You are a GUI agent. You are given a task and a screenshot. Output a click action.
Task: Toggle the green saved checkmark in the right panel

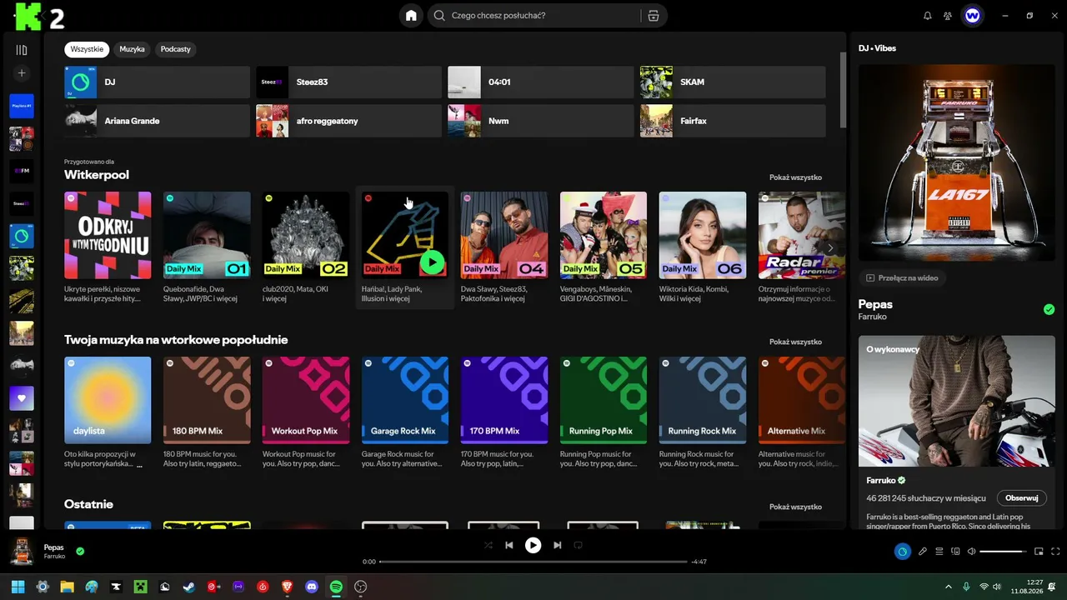(x=1049, y=309)
